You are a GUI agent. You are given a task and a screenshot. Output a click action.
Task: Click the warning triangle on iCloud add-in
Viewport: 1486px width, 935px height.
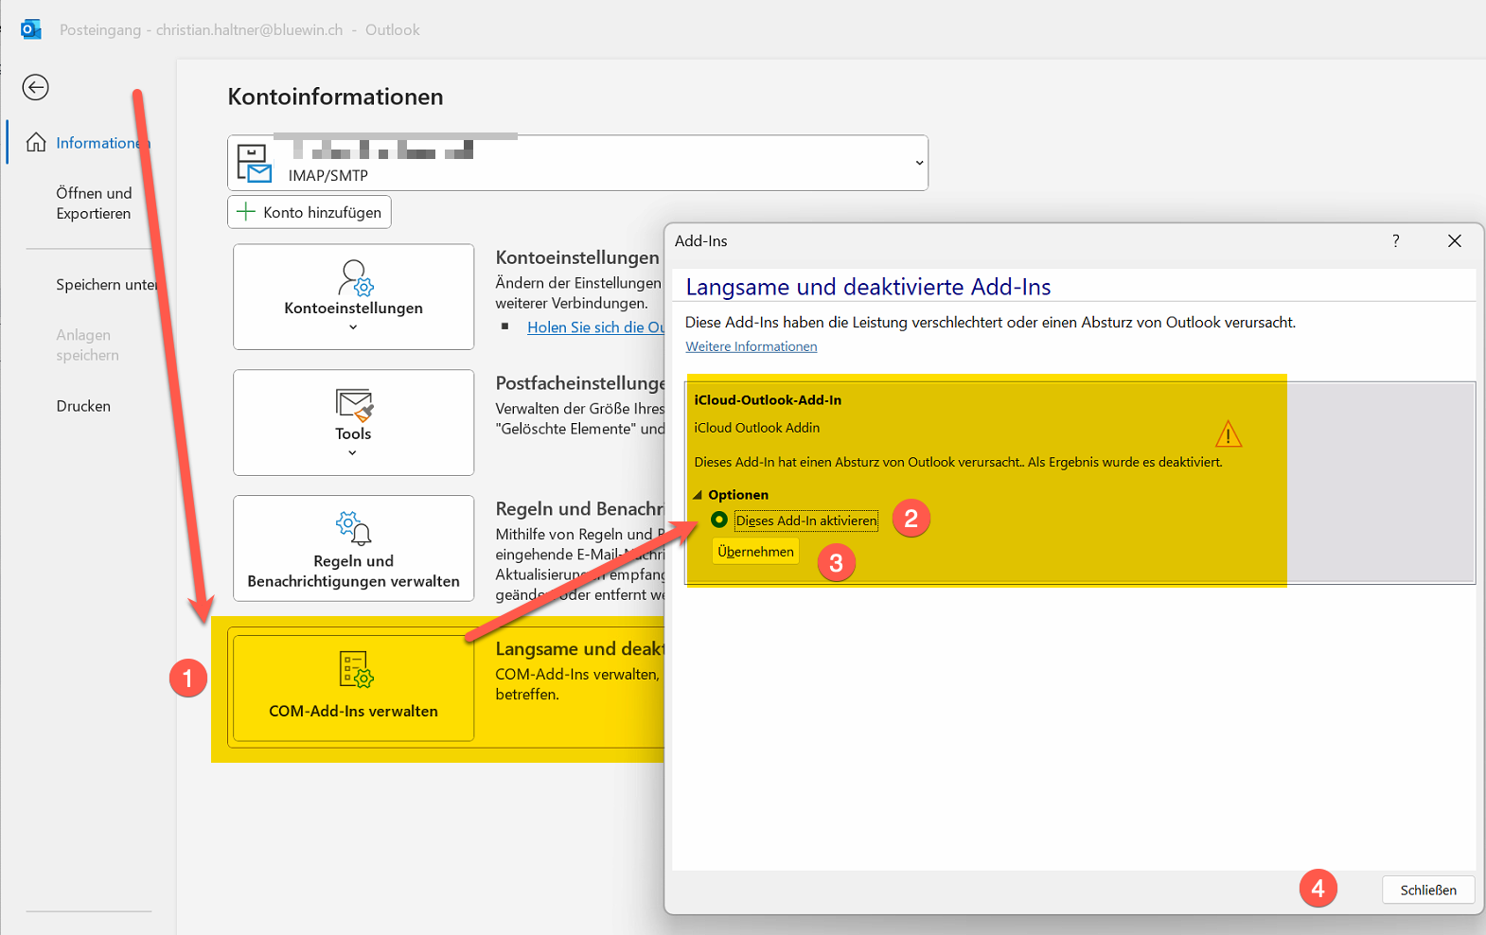1228,433
